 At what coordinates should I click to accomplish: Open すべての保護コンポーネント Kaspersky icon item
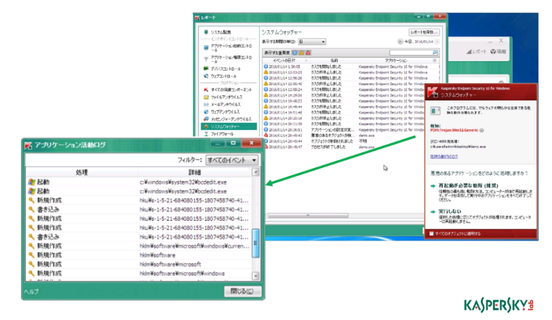(227, 90)
